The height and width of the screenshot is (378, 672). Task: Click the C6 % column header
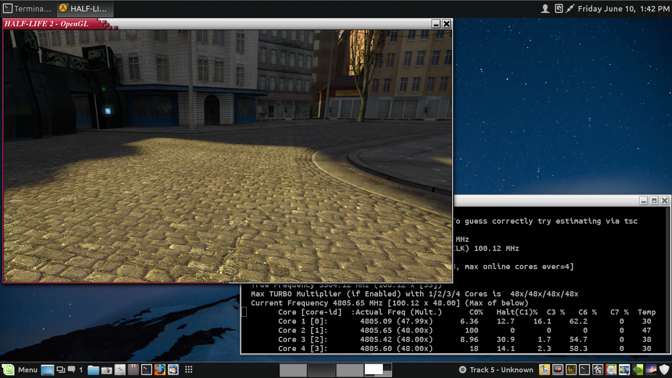pos(587,312)
